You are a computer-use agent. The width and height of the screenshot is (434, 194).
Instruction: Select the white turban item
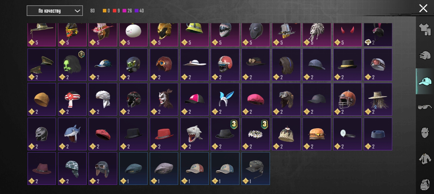coord(103,99)
